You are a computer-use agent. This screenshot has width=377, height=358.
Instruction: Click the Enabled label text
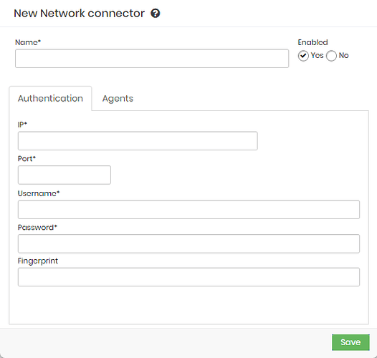[x=312, y=42]
